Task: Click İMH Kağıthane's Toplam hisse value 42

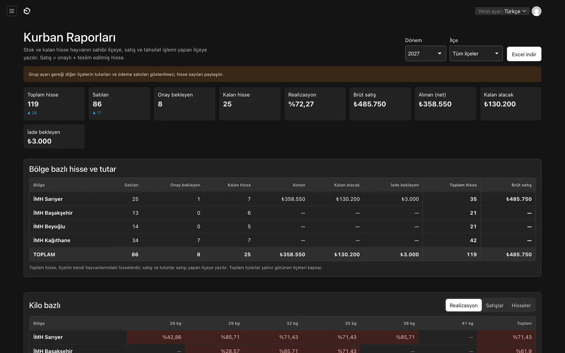Action: [x=473, y=240]
